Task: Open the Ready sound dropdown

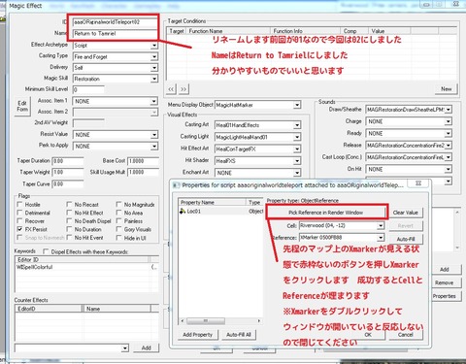Action: (x=449, y=134)
